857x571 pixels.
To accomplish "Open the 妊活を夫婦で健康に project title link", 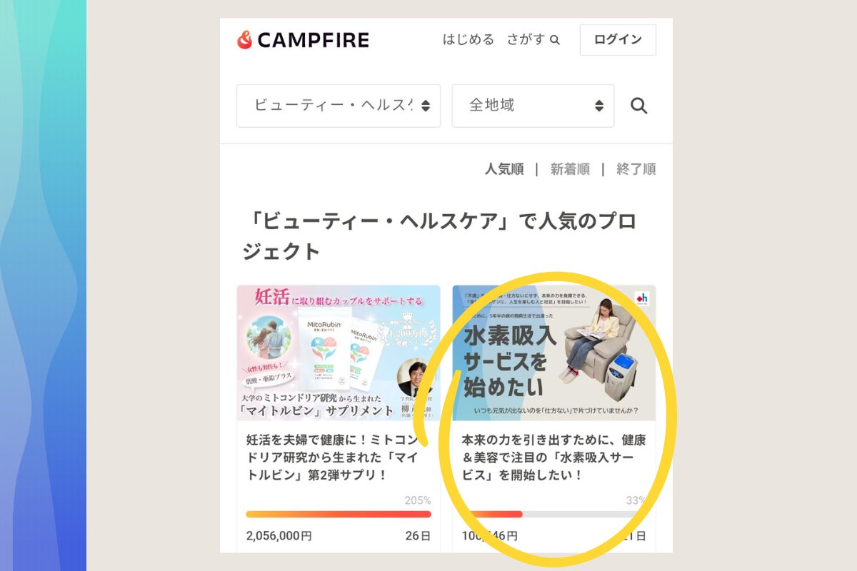I will click(336, 458).
